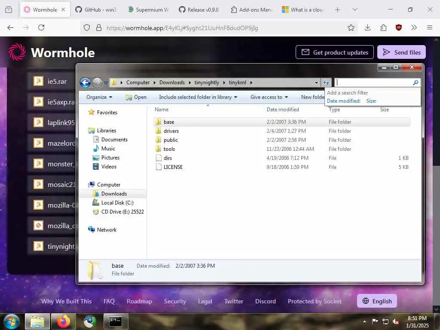
Task: Reload the Wormhole page
Action: click(x=41, y=27)
